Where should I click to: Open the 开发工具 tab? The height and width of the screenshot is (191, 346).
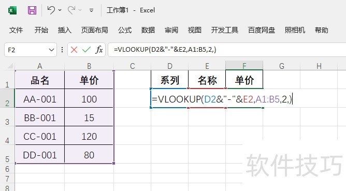tap(225, 30)
